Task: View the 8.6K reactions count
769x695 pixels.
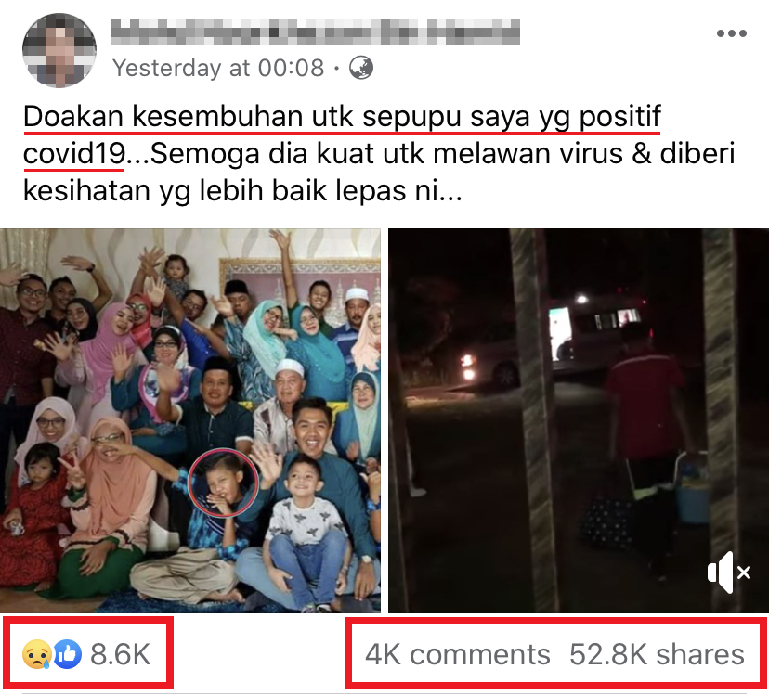Action: click(120, 654)
